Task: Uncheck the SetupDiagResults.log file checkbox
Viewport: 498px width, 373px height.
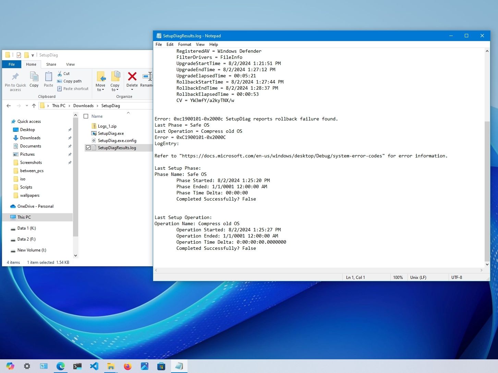Action: click(x=88, y=148)
